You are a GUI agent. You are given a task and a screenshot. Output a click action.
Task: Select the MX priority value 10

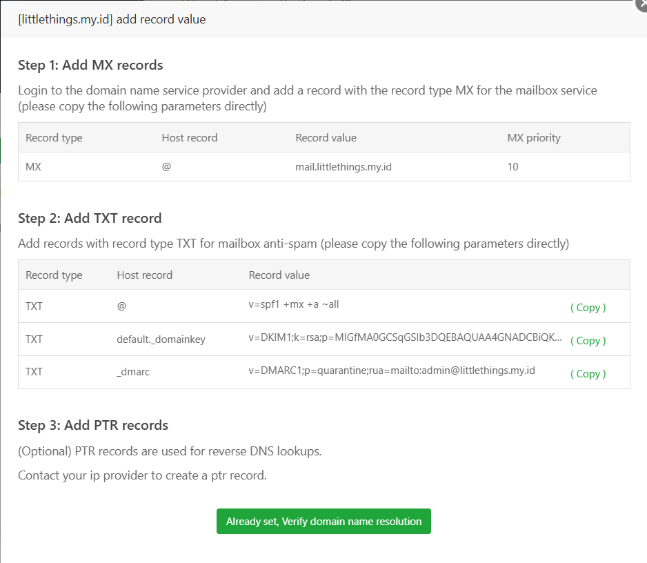click(513, 166)
